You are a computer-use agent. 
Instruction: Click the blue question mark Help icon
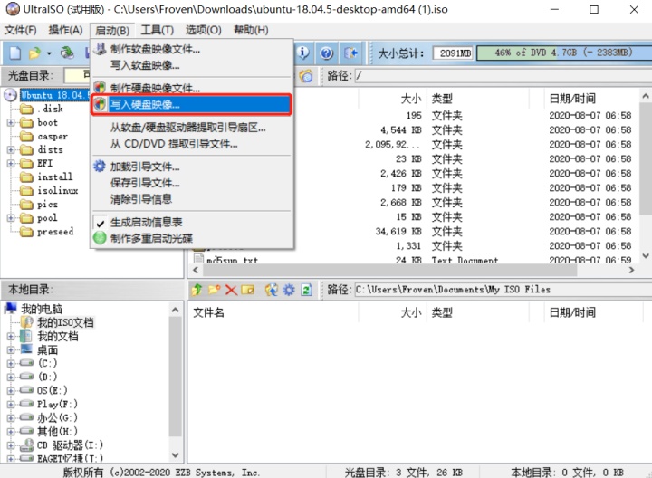pos(326,53)
